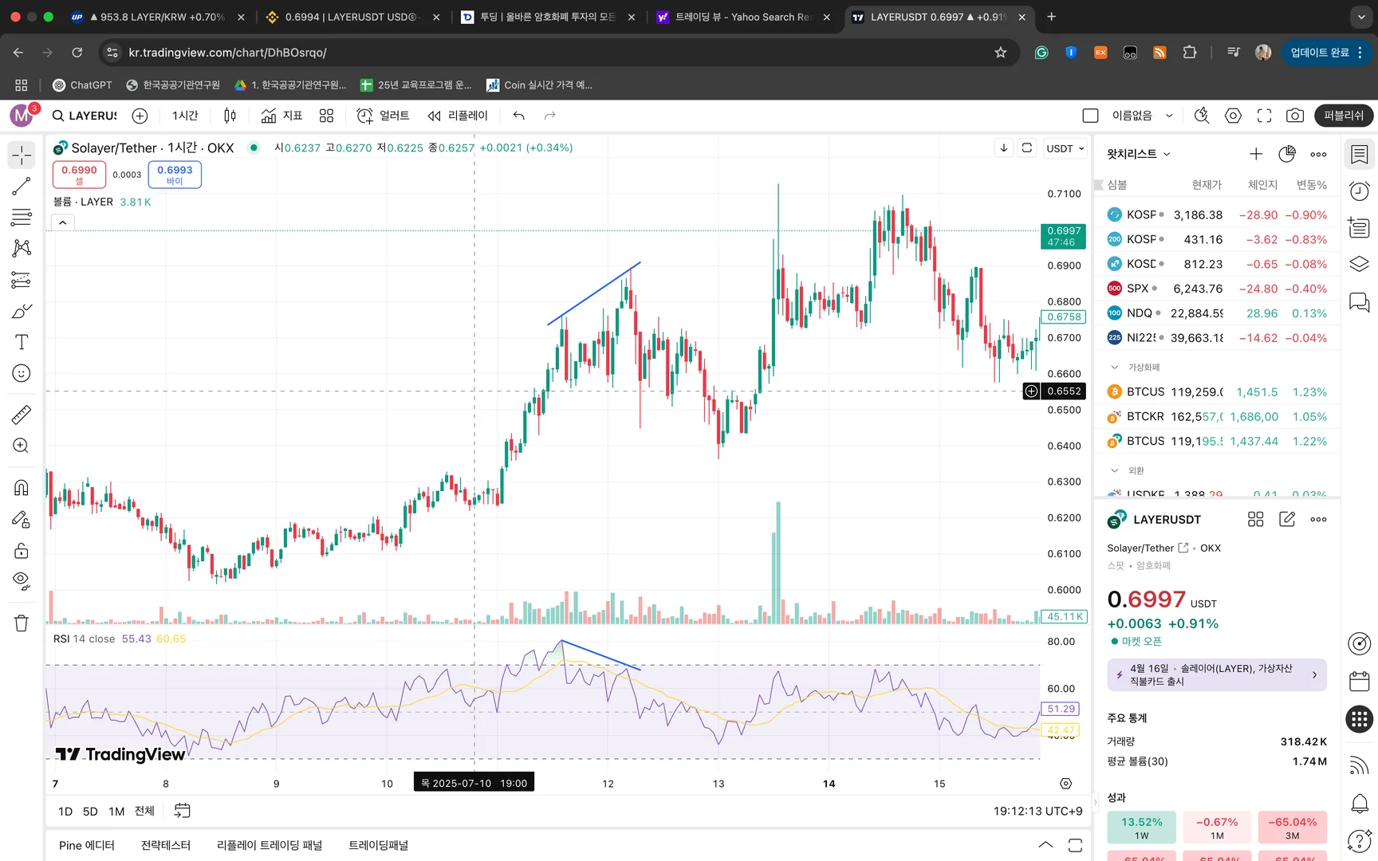Select the ruler measure tool
The width and height of the screenshot is (1378, 861).
pyautogui.click(x=22, y=415)
